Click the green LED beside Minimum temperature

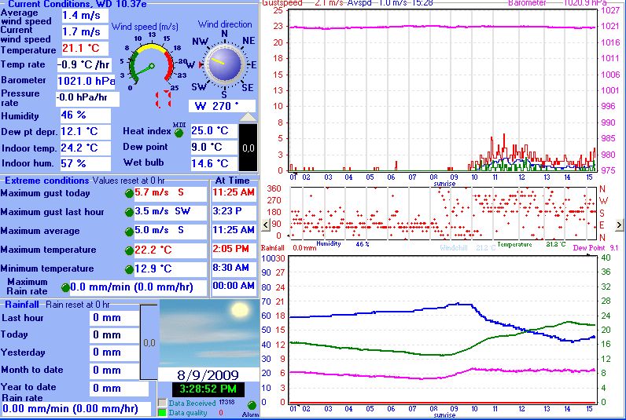(129, 268)
